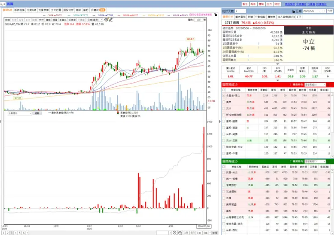Click the zoom out magnifier below chart
The image size is (334, 235).
click(x=175, y=233)
